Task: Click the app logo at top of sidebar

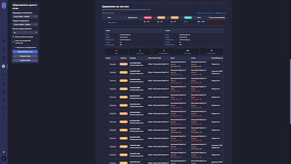Action: click(4, 5)
